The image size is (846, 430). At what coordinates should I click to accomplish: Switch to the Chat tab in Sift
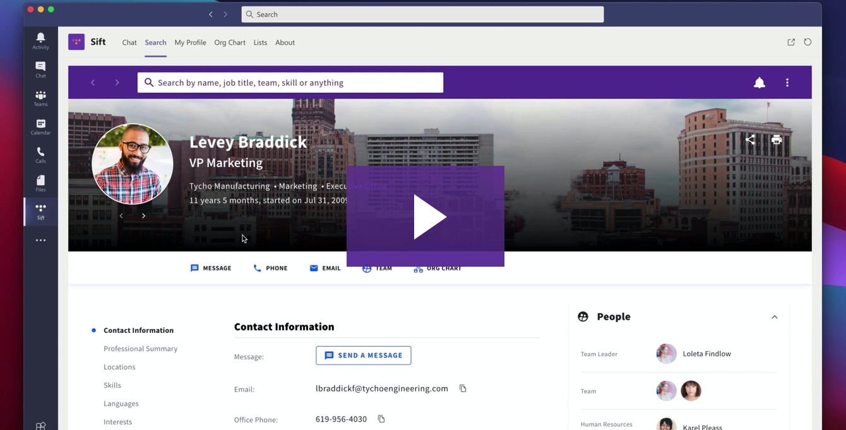click(x=129, y=42)
